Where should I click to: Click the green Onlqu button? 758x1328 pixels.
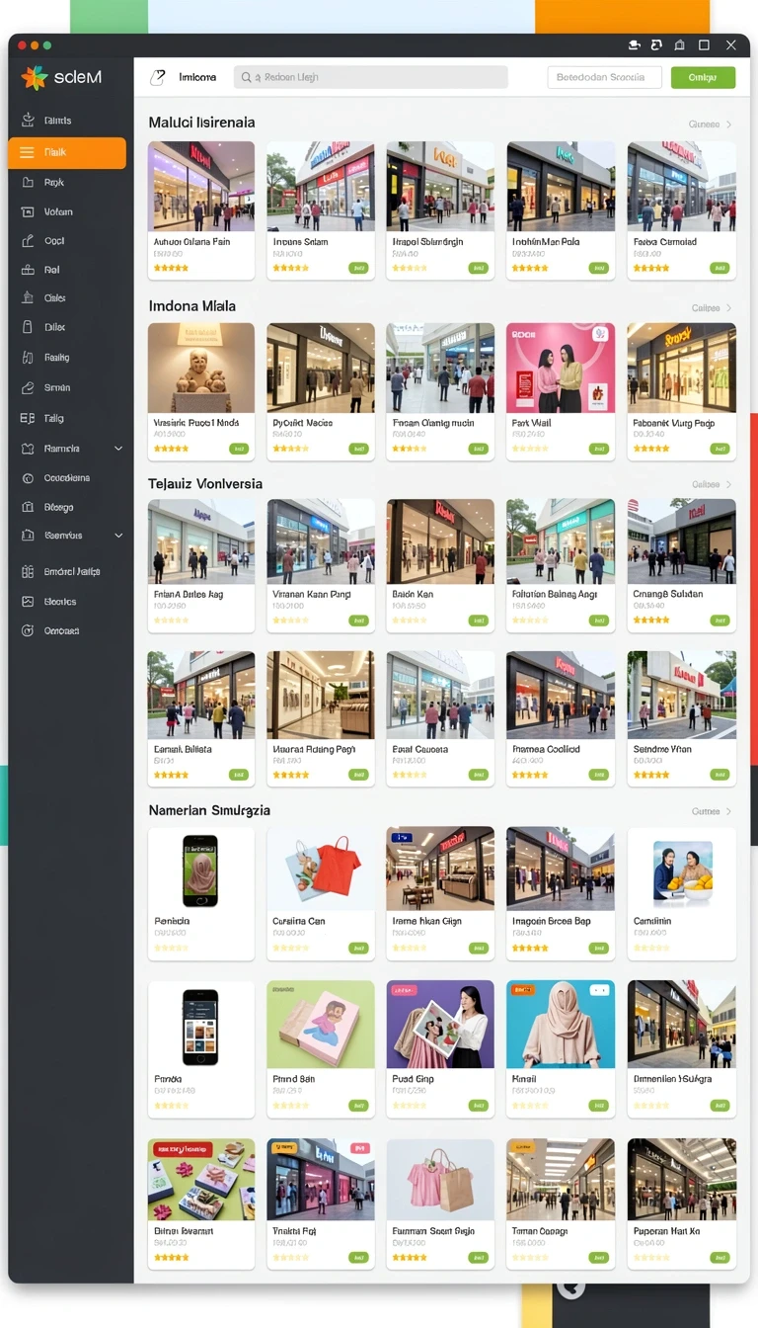tap(703, 77)
